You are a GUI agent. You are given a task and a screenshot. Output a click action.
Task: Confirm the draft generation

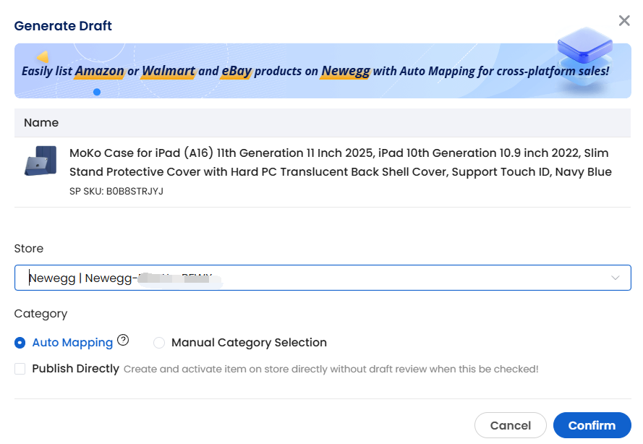coord(592,425)
